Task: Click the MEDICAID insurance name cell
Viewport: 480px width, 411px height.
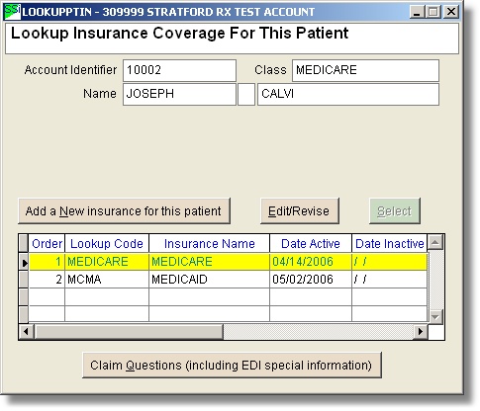Action: 210,280
